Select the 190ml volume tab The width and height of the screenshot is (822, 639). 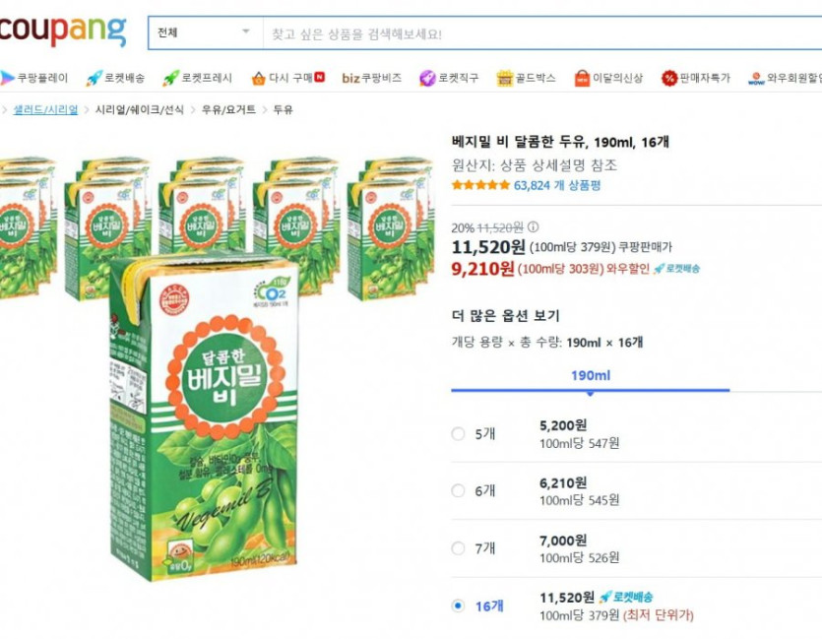[590, 375]
